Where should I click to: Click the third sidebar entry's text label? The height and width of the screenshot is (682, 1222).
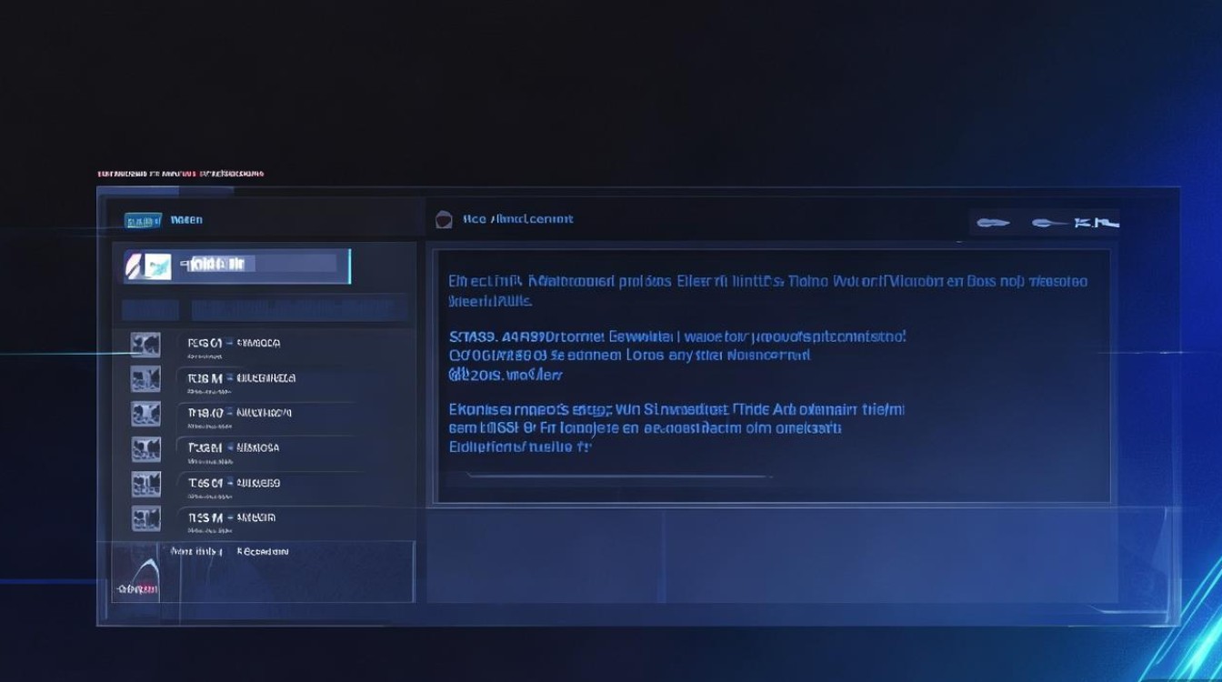point(240,413)
